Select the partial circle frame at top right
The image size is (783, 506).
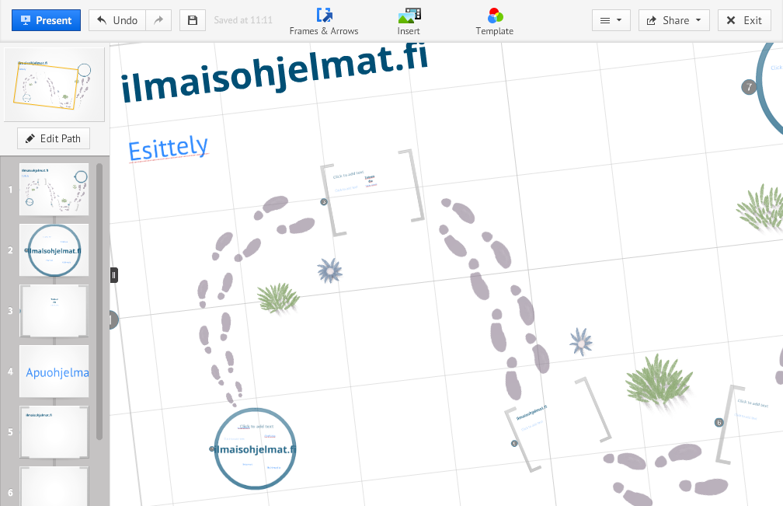click(770, 89)
